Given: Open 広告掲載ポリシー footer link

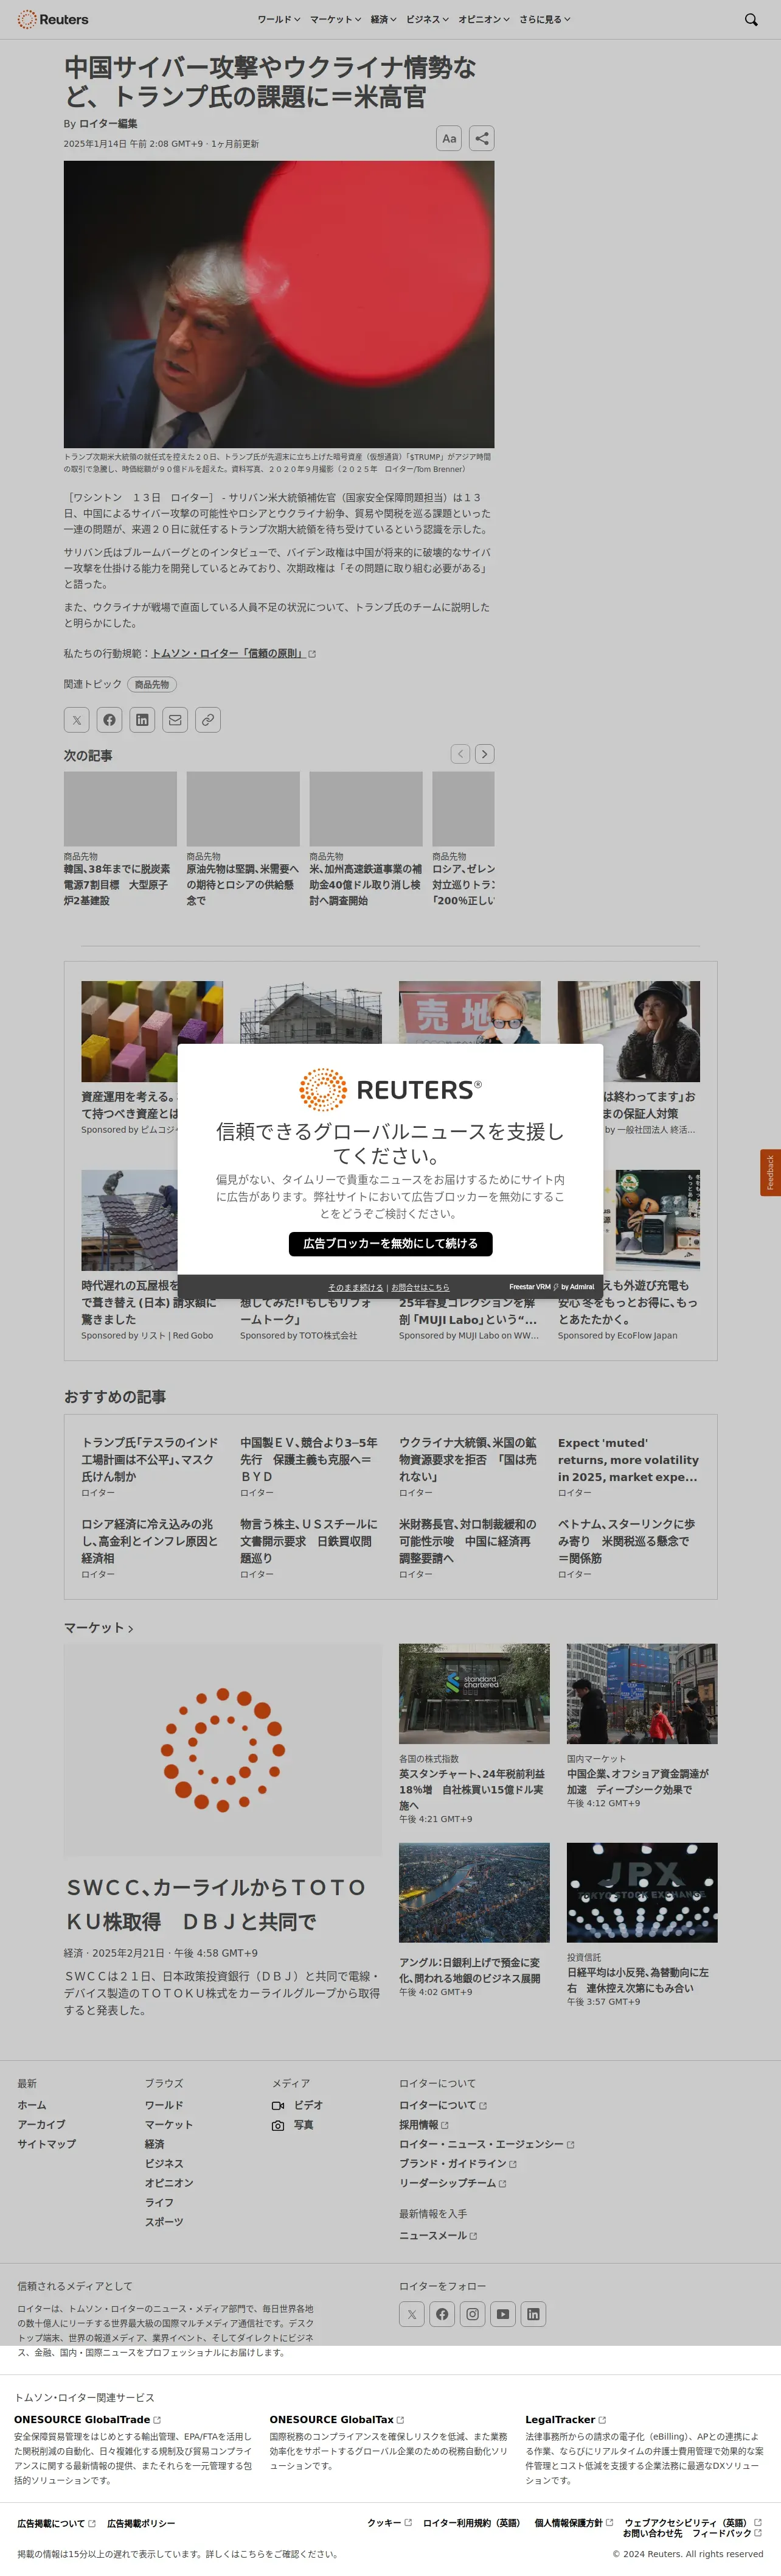Looking at the screenshot, I should pyautogui.click(x=141, y=2523).
